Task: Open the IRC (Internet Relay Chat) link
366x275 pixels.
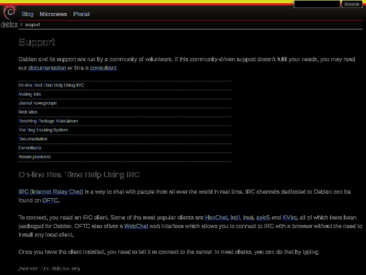Action: tap(51, 192)
